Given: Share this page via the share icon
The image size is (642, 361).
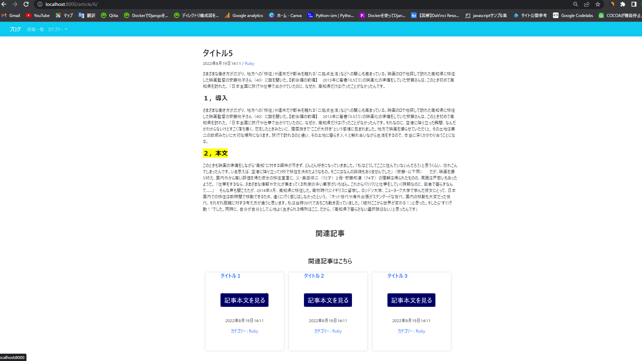Looking at the screenshot, I should pos(587,4).
